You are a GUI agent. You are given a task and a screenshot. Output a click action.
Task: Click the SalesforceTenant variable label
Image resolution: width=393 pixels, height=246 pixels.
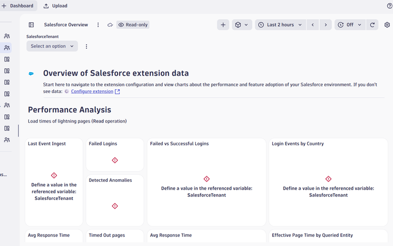pos(42,37)
